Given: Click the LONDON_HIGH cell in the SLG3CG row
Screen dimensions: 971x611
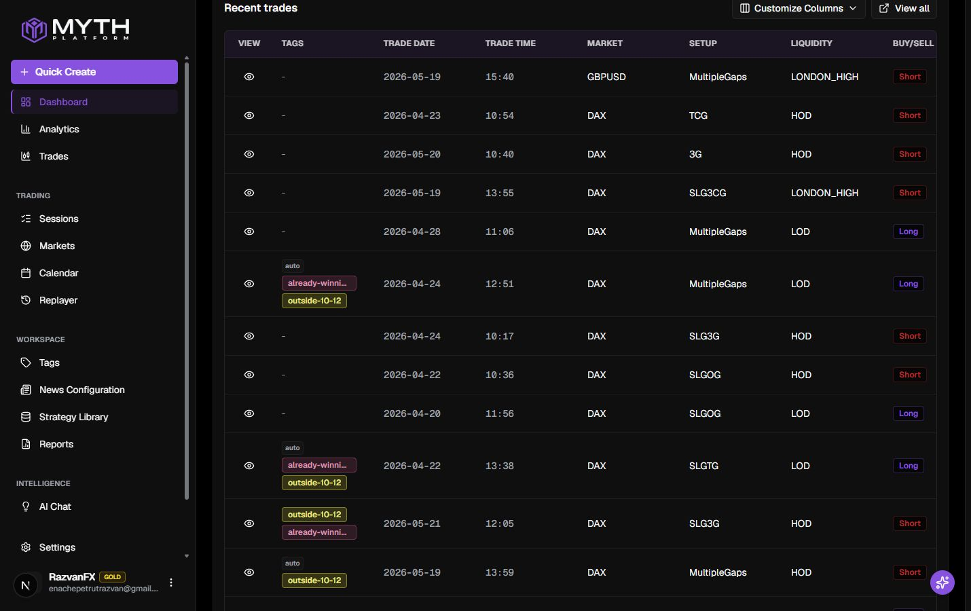Looking at the screenshot, I should pyautogui.click(x=824, y=193).
